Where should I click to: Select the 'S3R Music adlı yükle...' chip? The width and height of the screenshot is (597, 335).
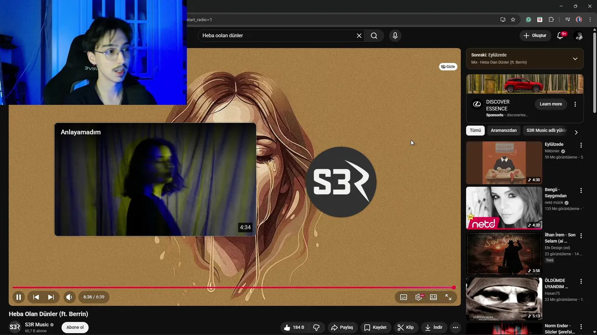[x=546, y=130]
